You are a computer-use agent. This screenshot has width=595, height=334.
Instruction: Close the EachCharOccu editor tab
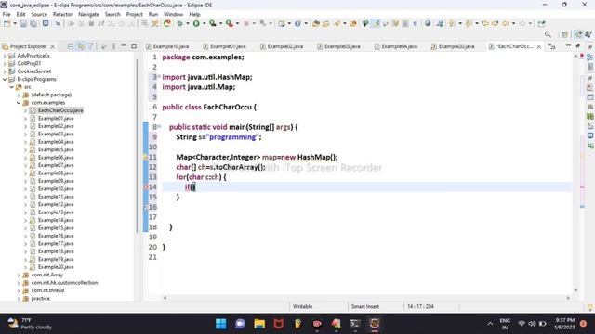pyautogui.click(x=539, y=46)
